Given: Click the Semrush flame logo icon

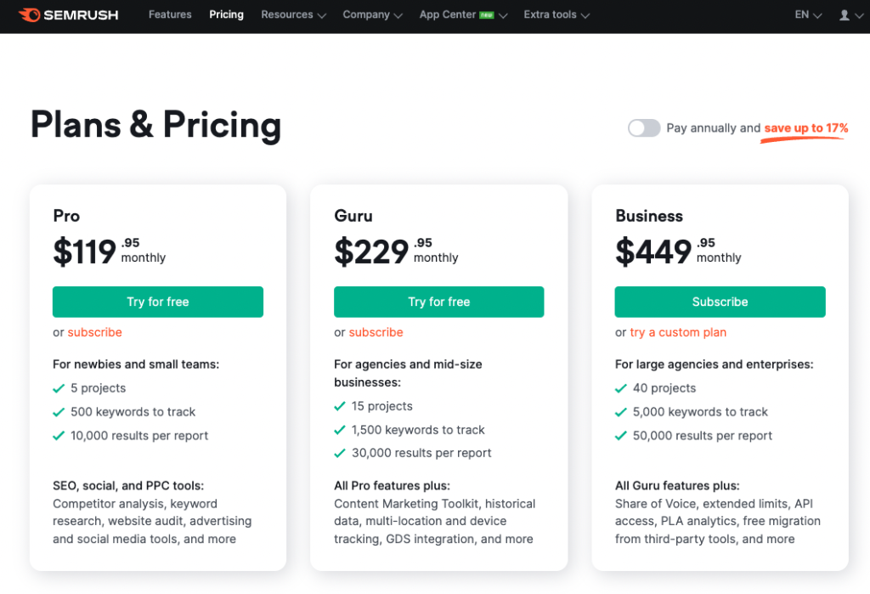Looking at the screenshot, I should (x=30, y=15).
